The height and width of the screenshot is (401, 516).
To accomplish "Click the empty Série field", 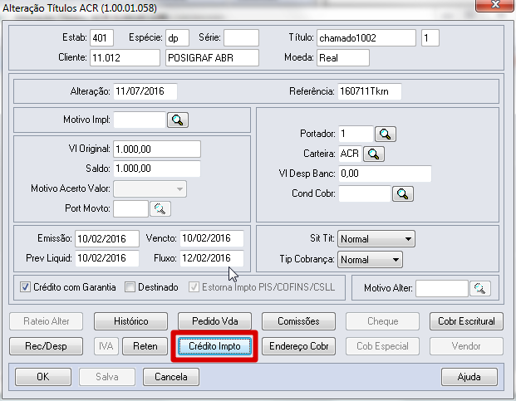I will 241,38.
